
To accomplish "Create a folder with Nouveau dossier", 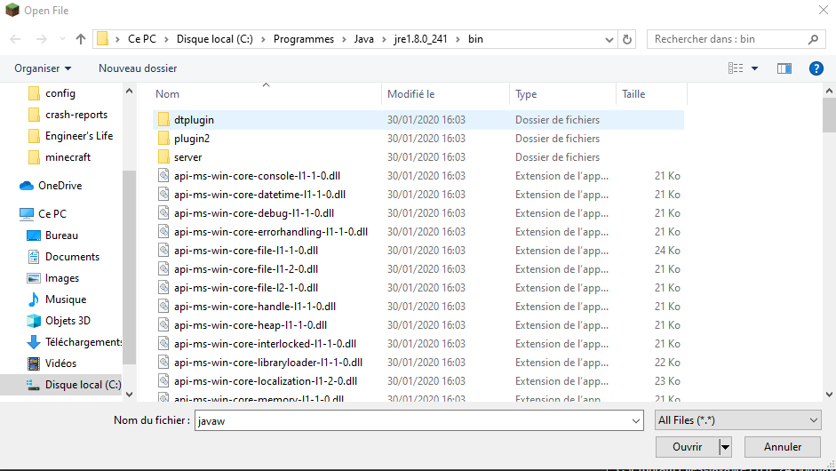I will 138,68.
